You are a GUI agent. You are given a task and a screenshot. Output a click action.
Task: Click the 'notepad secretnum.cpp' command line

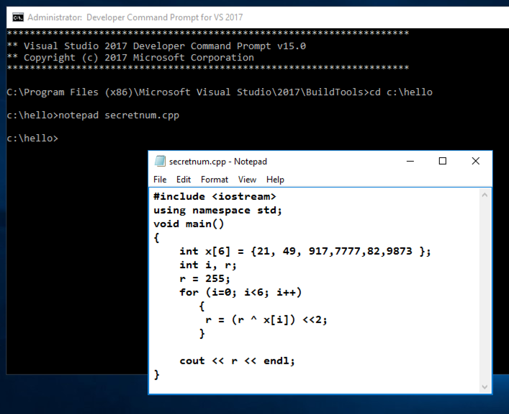93,115
